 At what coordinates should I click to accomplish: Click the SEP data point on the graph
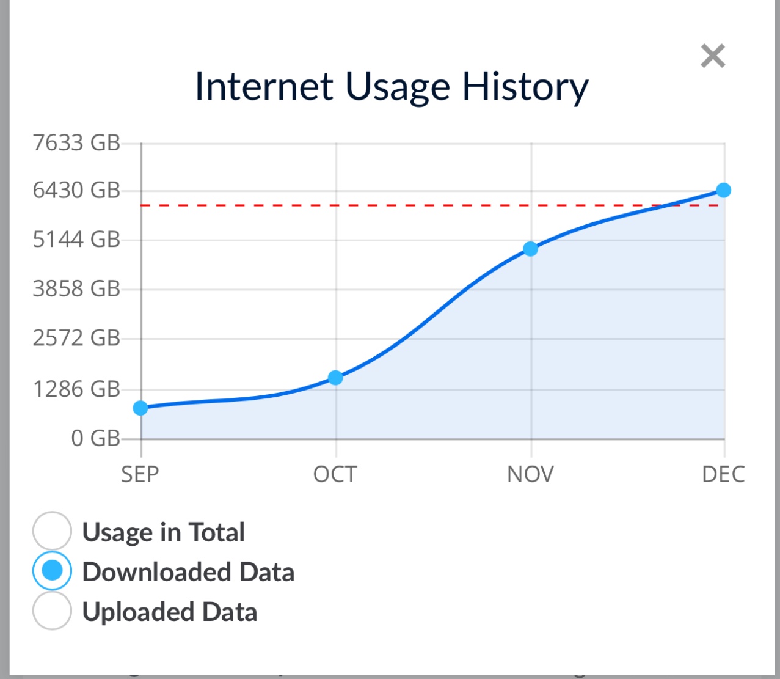tap(140, 408)
